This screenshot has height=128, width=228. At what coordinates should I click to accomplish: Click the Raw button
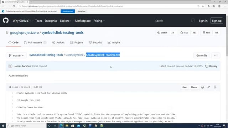click(185, 87)
